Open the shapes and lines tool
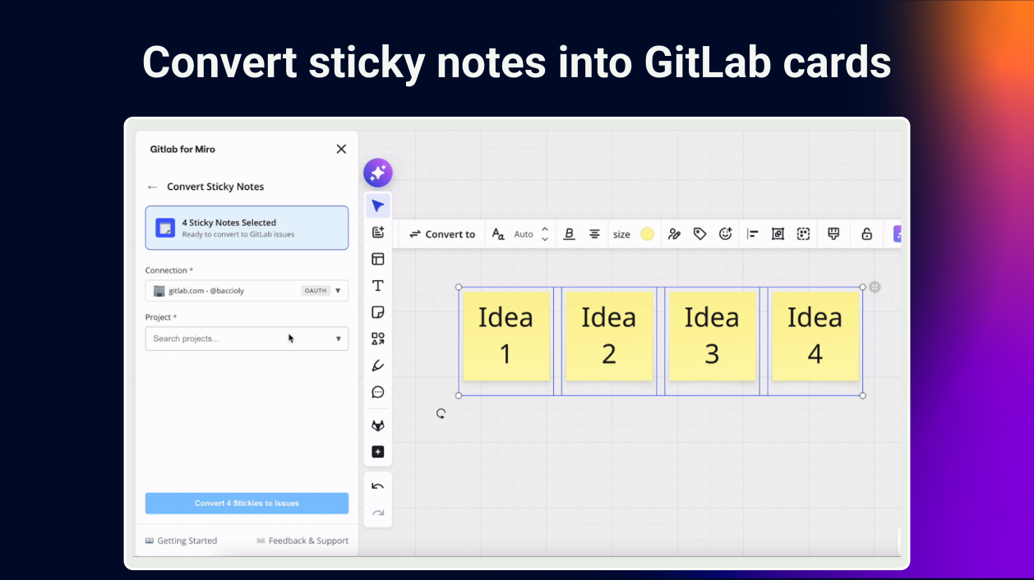This screenshot has height=580, width=1034. pos(378,338)
